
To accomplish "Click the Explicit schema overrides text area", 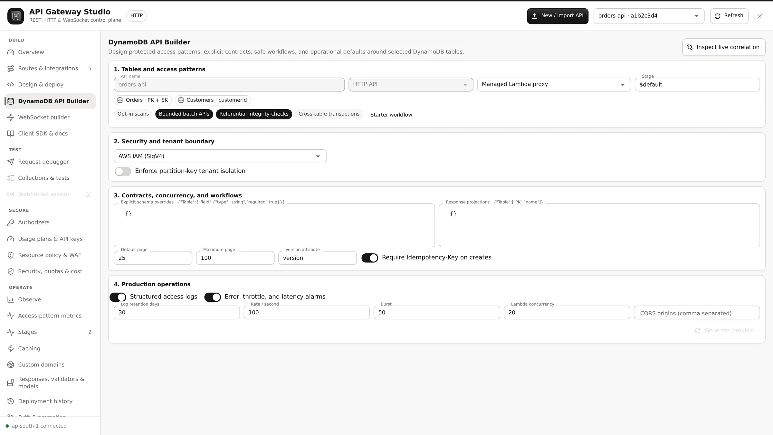I will pos(274,225).
